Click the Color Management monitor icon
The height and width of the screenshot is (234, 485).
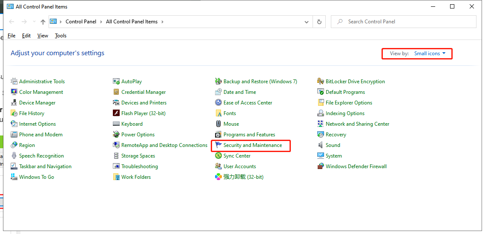point(14,92)
